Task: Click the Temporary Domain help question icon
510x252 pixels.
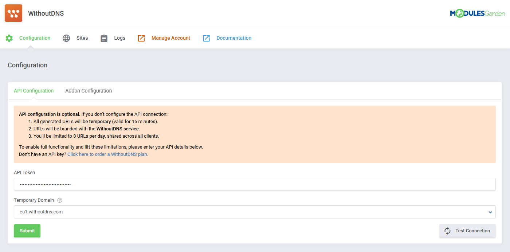Action: pos(59,200)
